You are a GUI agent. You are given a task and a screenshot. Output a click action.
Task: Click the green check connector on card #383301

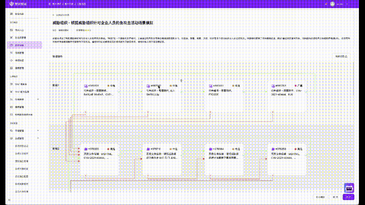[119, 92]
